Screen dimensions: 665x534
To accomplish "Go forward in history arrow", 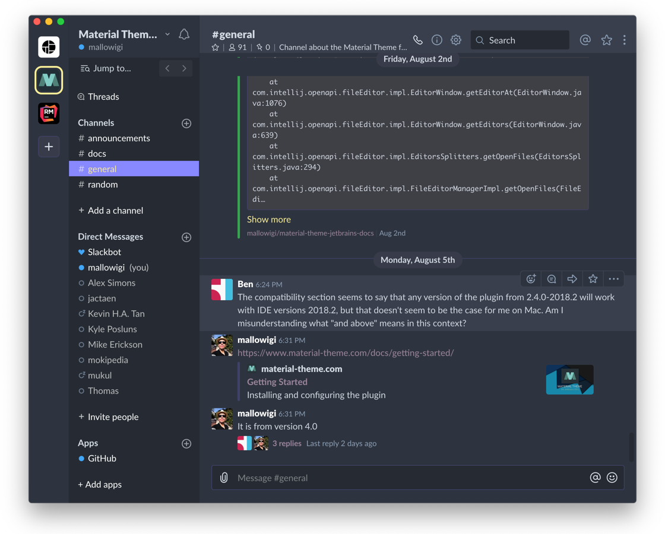I will [184, 68].
